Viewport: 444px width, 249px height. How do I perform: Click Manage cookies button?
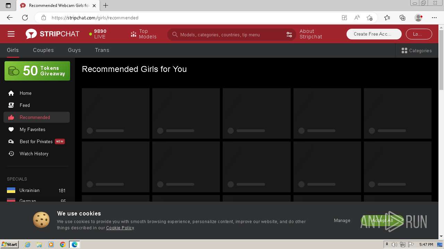pos(342,221)
